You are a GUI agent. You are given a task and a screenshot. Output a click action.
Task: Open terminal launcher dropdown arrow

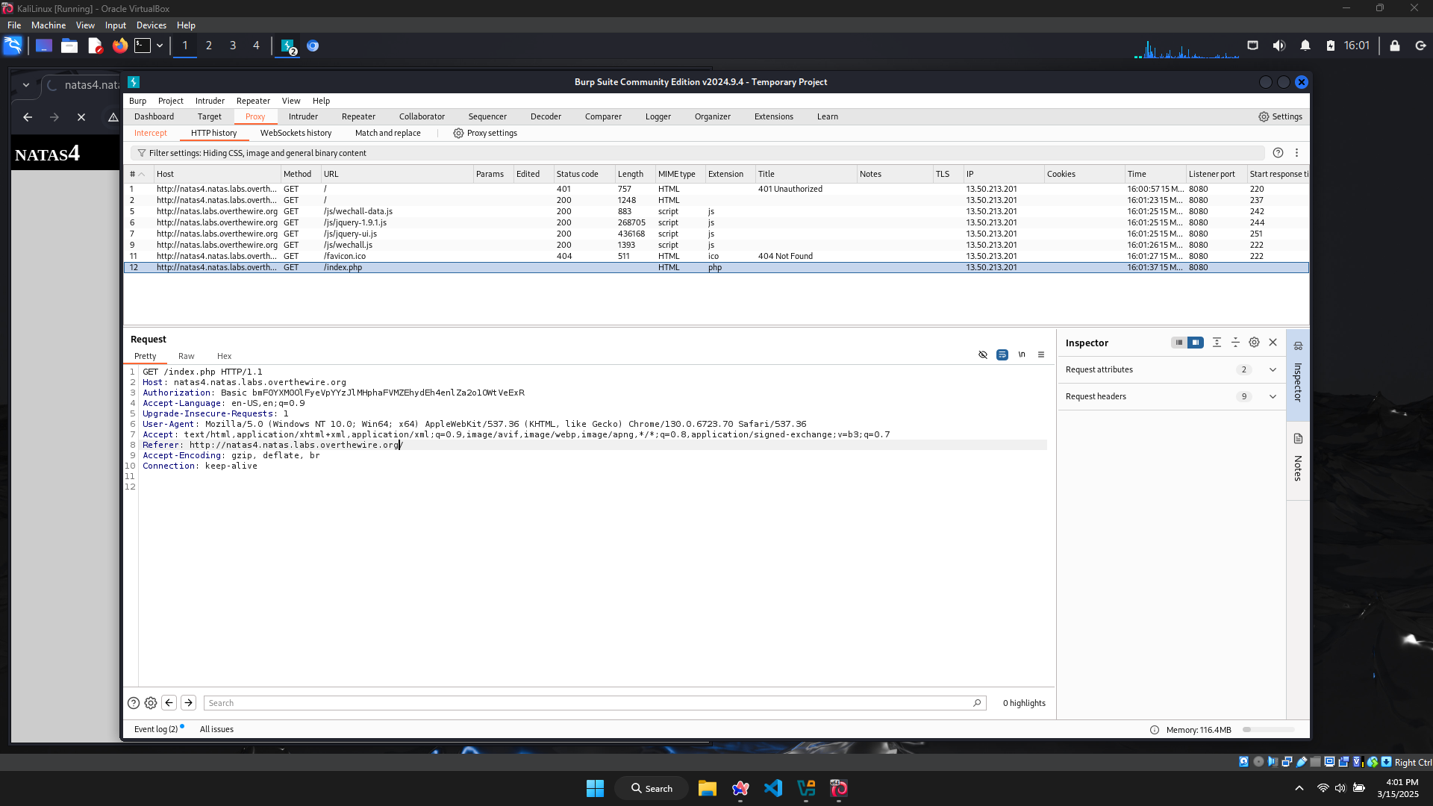point(160,46)
